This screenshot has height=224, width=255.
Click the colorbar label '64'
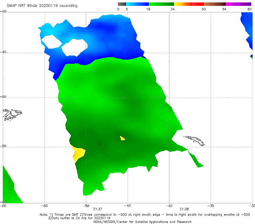point(224,9)
